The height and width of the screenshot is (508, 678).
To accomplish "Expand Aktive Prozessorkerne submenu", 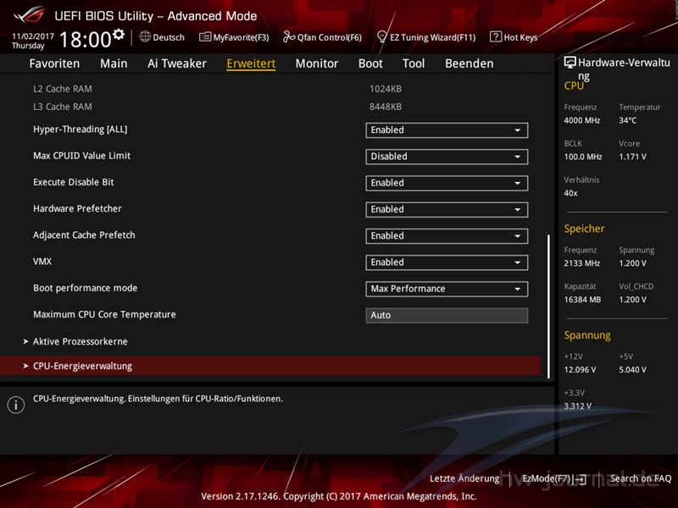I will point(80,341).
